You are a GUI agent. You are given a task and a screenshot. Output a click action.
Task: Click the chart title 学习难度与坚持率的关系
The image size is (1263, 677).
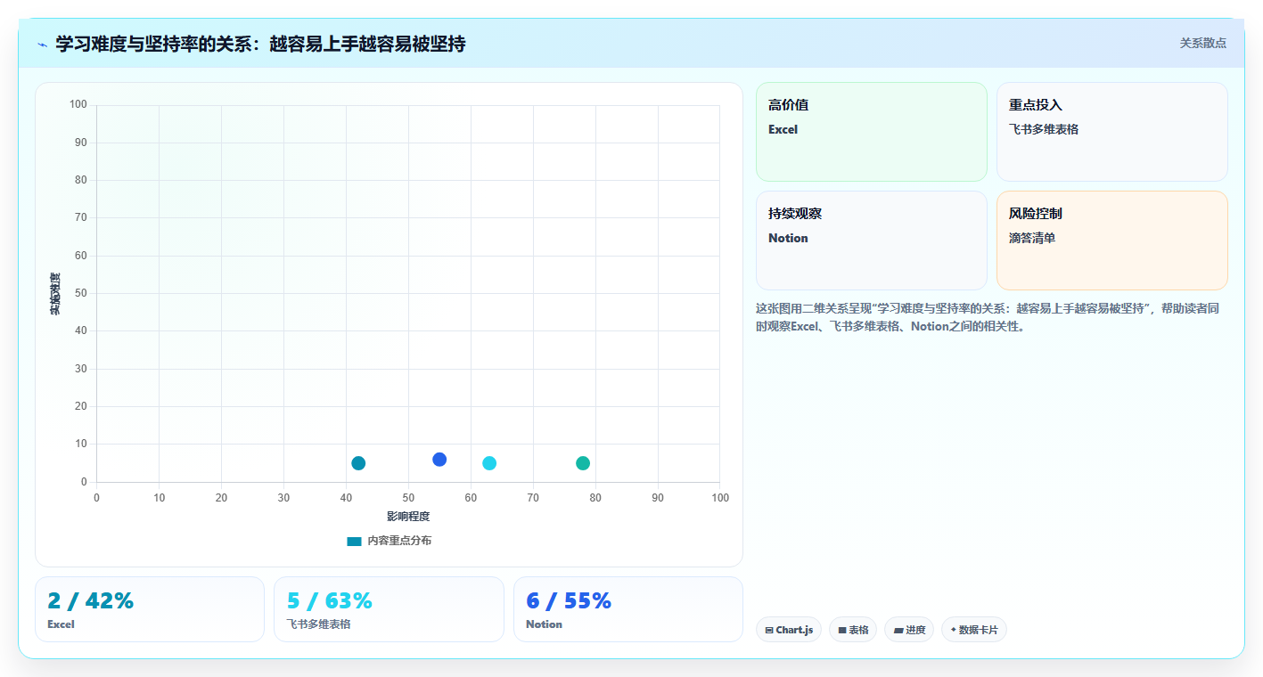pos(260,44)
